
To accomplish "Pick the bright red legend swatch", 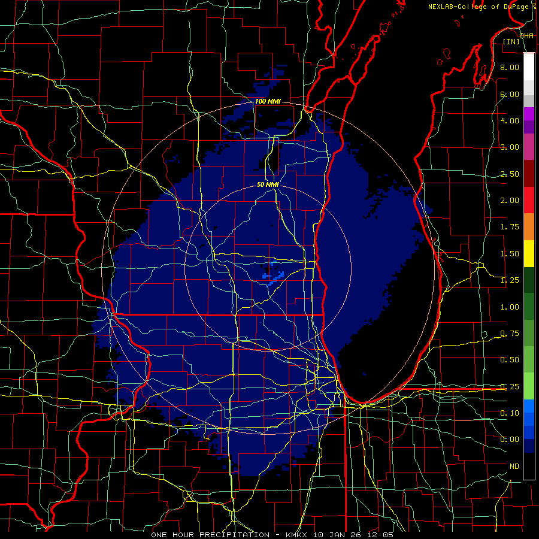I will click(529, 200).
